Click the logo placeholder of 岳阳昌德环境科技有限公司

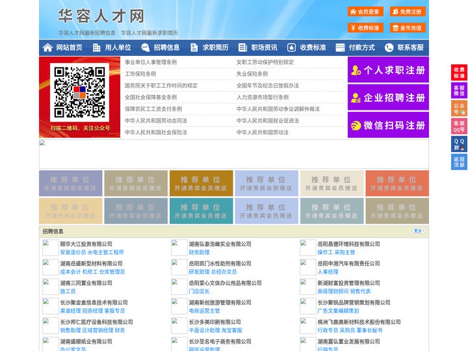pyautogui.click(x=307, y=248)
